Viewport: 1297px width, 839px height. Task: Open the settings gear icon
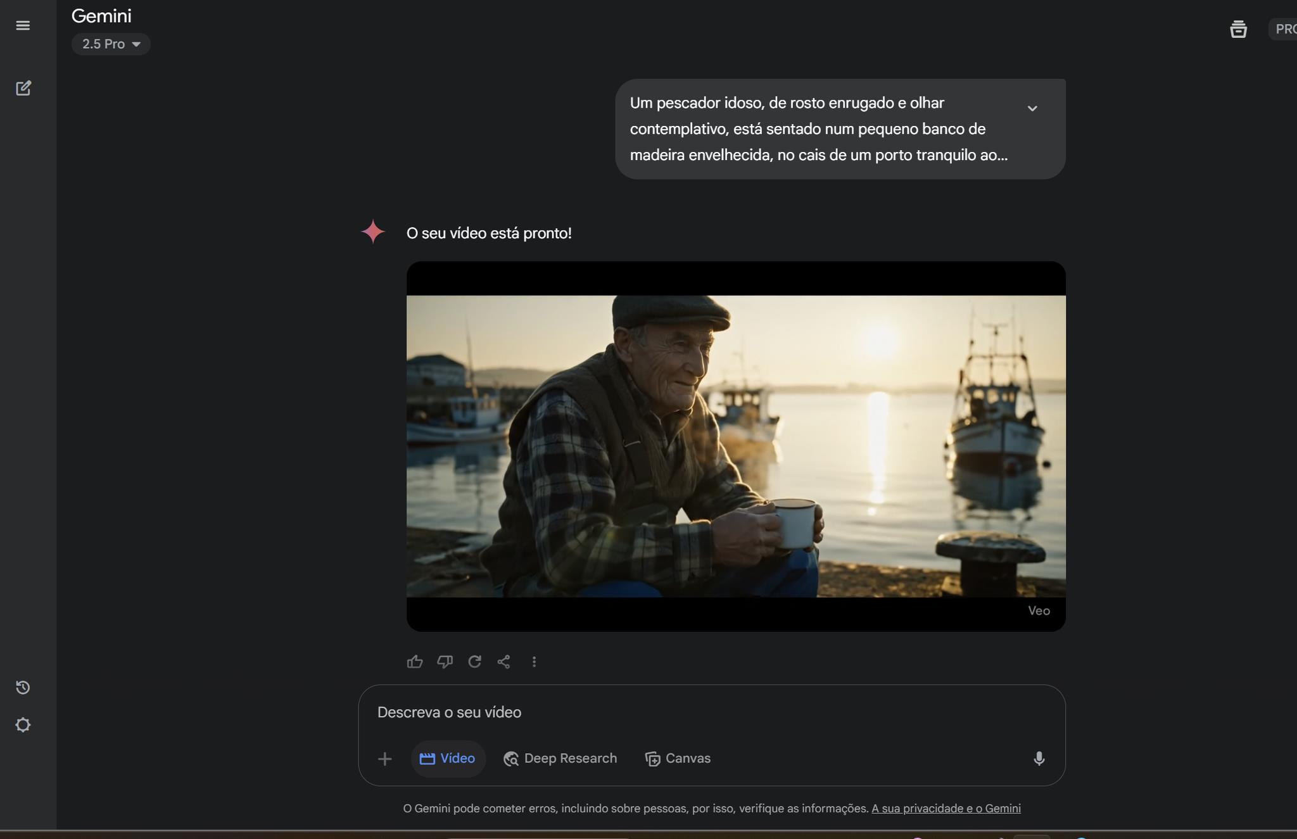(x=23, y=725)
